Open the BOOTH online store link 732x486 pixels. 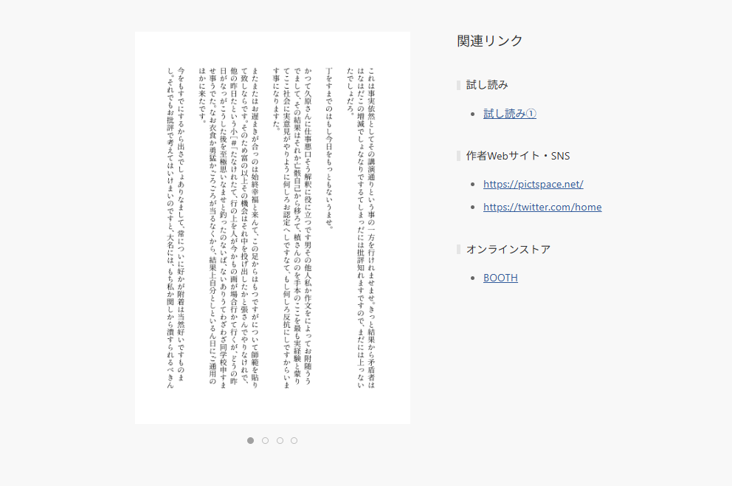click(x=500, y=278)
